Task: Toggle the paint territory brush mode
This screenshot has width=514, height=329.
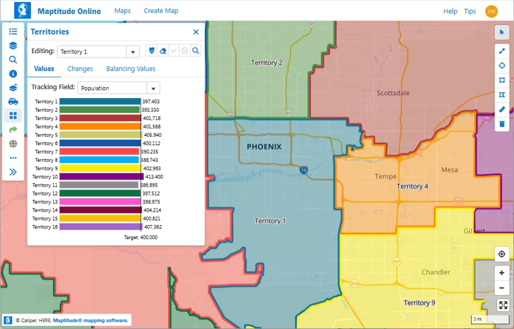Action: 152,51
